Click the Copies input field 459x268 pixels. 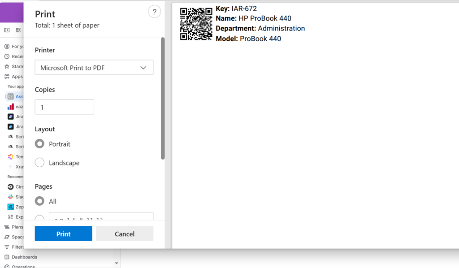65,107
